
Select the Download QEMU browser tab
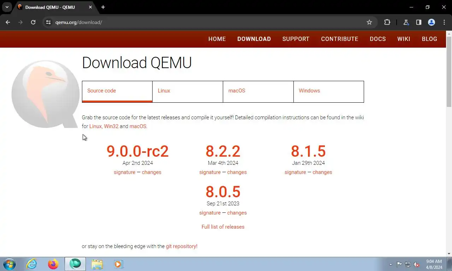point(55,7)
